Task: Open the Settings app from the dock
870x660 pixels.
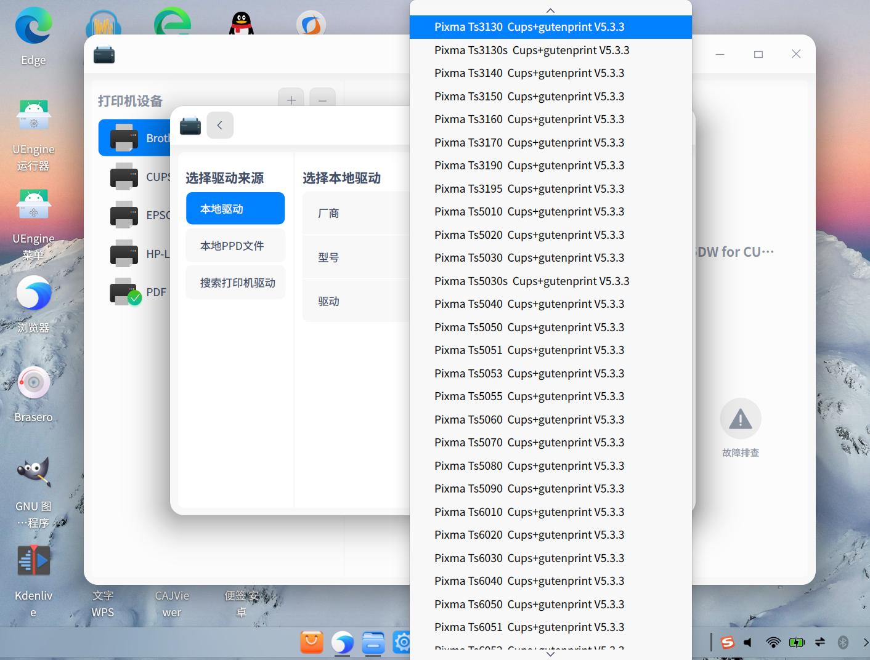Action: (x=403, y=642)
